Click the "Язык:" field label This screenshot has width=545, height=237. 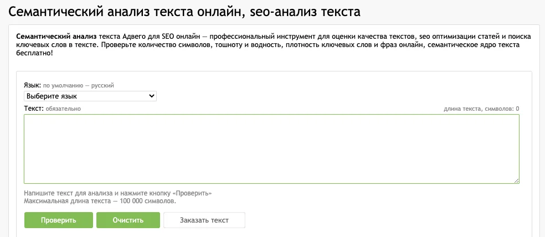32,85
